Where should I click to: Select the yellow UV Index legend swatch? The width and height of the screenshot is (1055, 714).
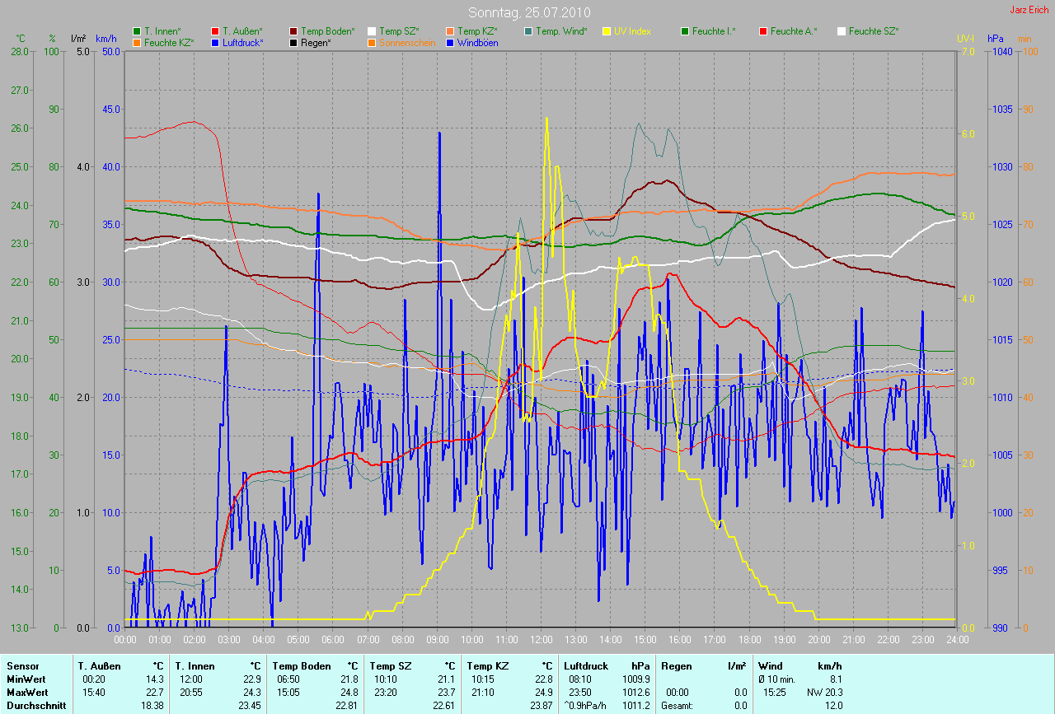point(607,31)
